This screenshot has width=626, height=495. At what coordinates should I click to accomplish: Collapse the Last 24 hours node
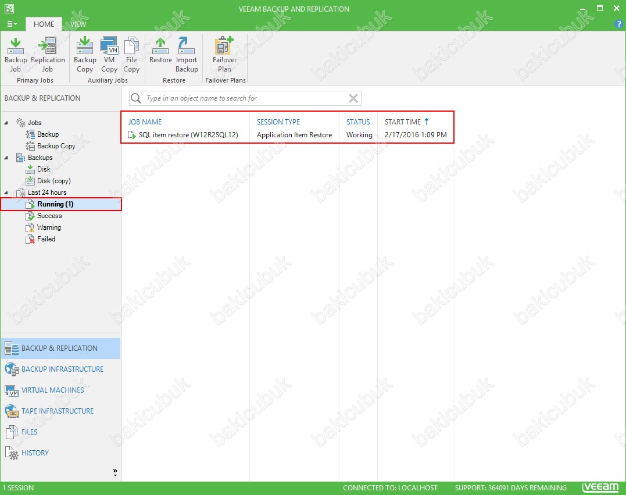(6, 193)
